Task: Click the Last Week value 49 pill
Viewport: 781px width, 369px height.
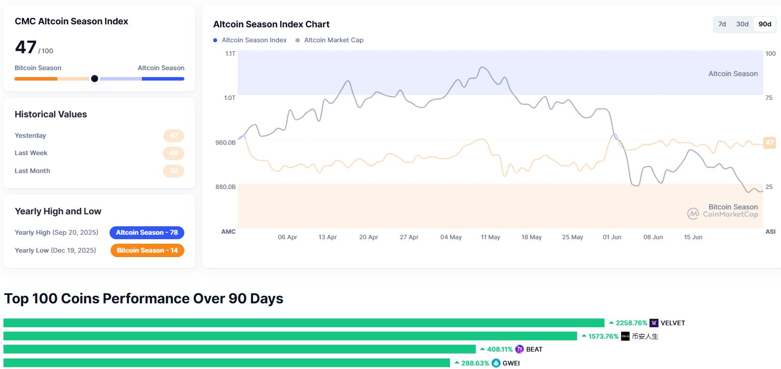Action: [x=174, y=153]
